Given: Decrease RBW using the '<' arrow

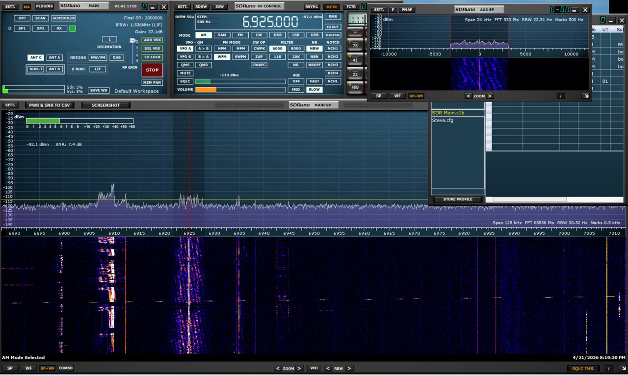Looking at the screenshot, I should point(328,368).
